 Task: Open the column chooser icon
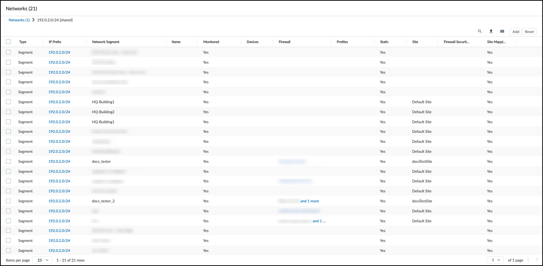pos(502,31)
